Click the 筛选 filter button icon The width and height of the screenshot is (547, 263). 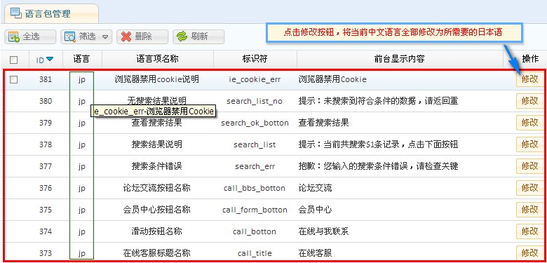tap(70, 36)
